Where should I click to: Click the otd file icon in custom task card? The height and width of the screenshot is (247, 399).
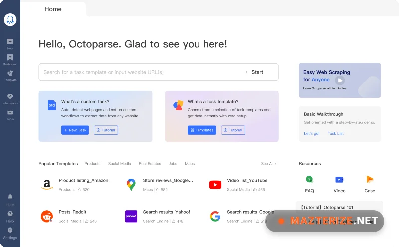click(x=52, y=105)
